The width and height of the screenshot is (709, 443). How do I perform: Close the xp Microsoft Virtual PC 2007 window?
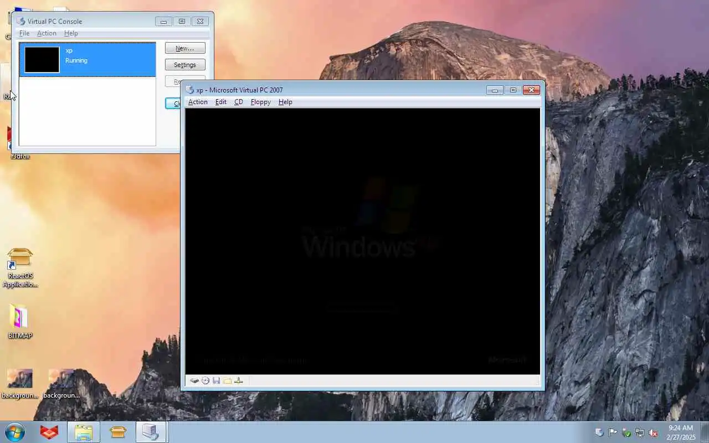tap(532, 90)
